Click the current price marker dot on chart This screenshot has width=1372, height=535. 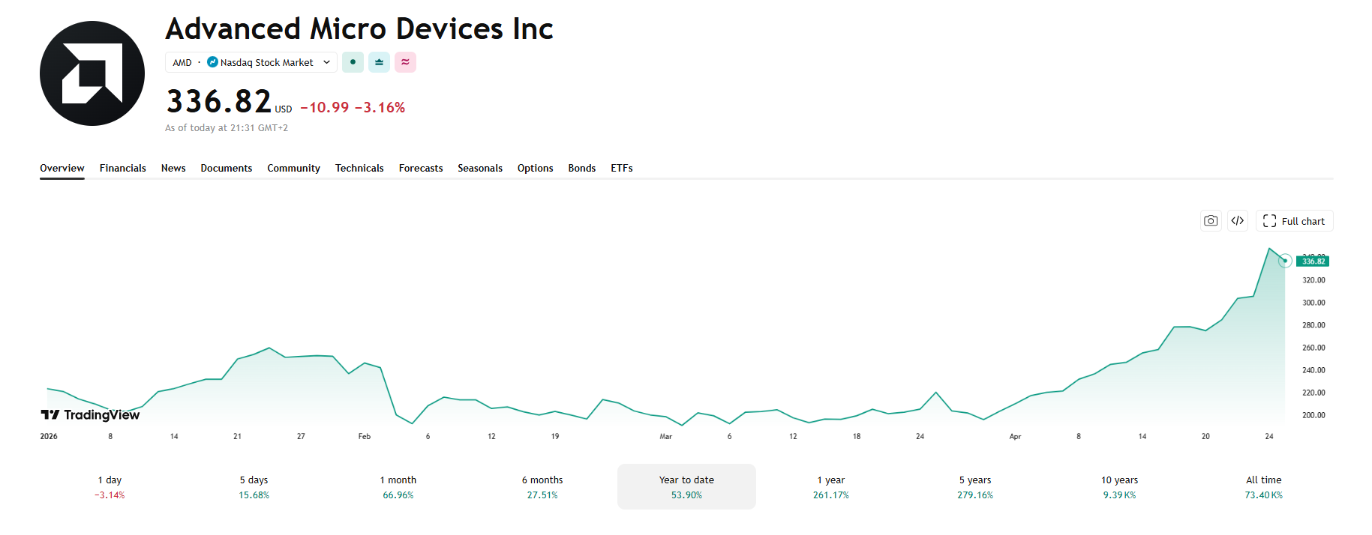point(1285,261)
